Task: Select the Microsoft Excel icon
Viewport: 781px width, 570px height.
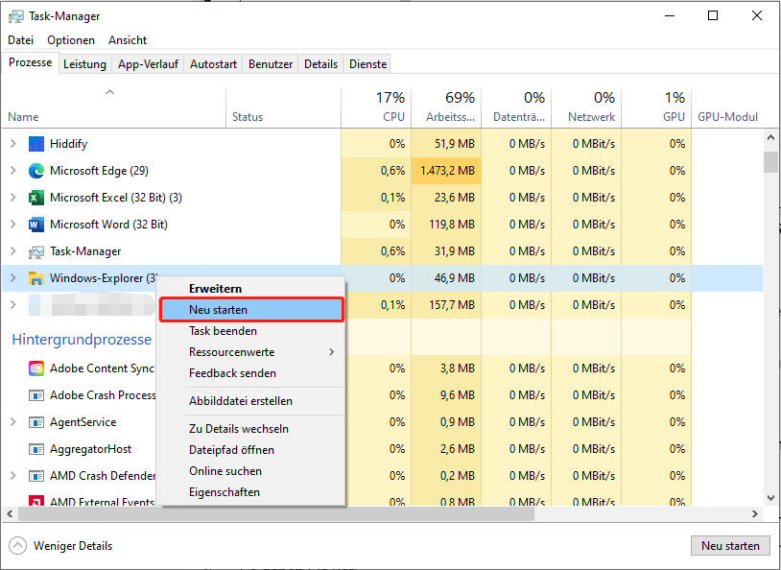Action: 35,197
